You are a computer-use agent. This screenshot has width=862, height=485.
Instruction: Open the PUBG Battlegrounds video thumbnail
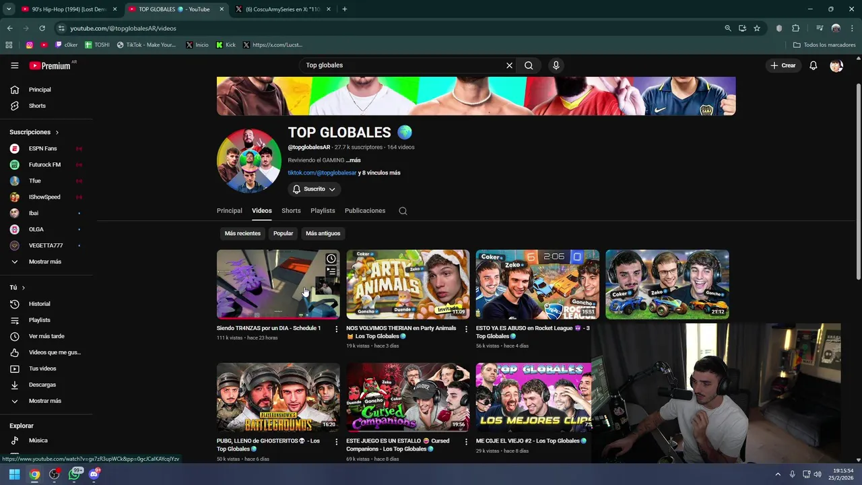click(x=278, y=397)
